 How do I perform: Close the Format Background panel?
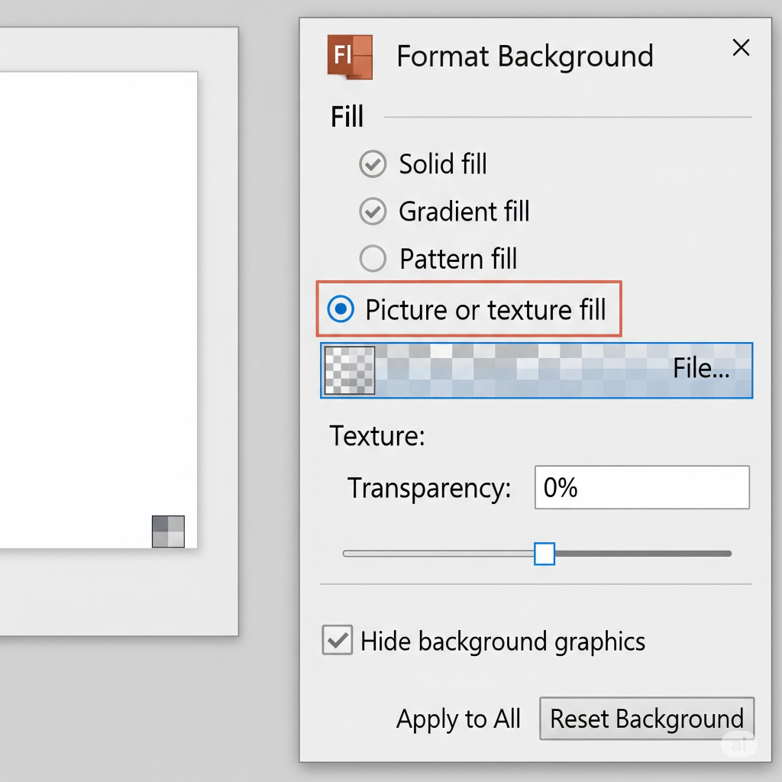740,49
